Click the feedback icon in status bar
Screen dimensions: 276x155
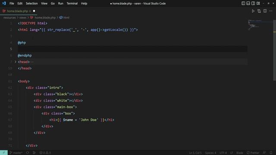(x=264, y=152)
